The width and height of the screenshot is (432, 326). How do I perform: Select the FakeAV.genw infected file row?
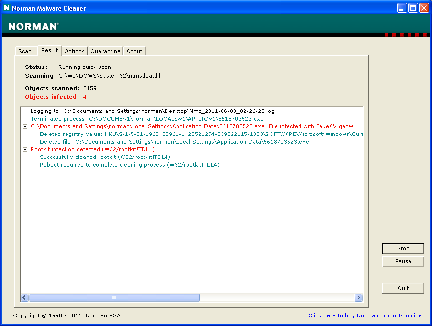tap(192, 126)
